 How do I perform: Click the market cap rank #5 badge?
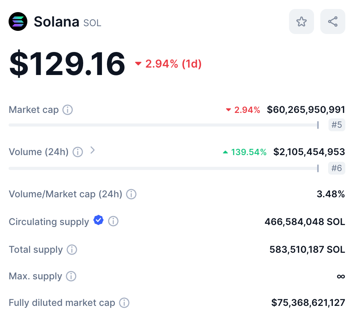[x=337, y=125]
